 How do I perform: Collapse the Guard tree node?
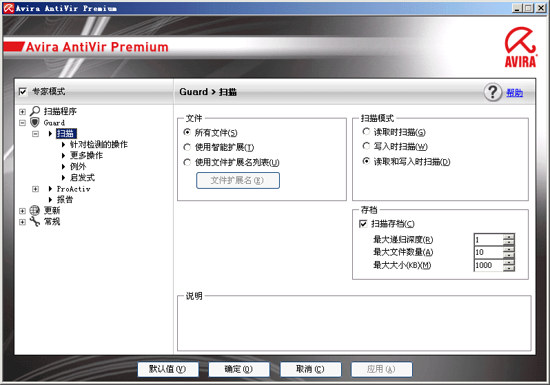pyautogui.click(x=23, y=123)
